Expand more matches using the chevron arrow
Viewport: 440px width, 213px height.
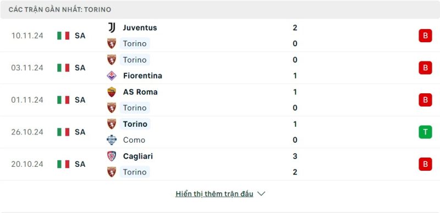coord(261,194)
